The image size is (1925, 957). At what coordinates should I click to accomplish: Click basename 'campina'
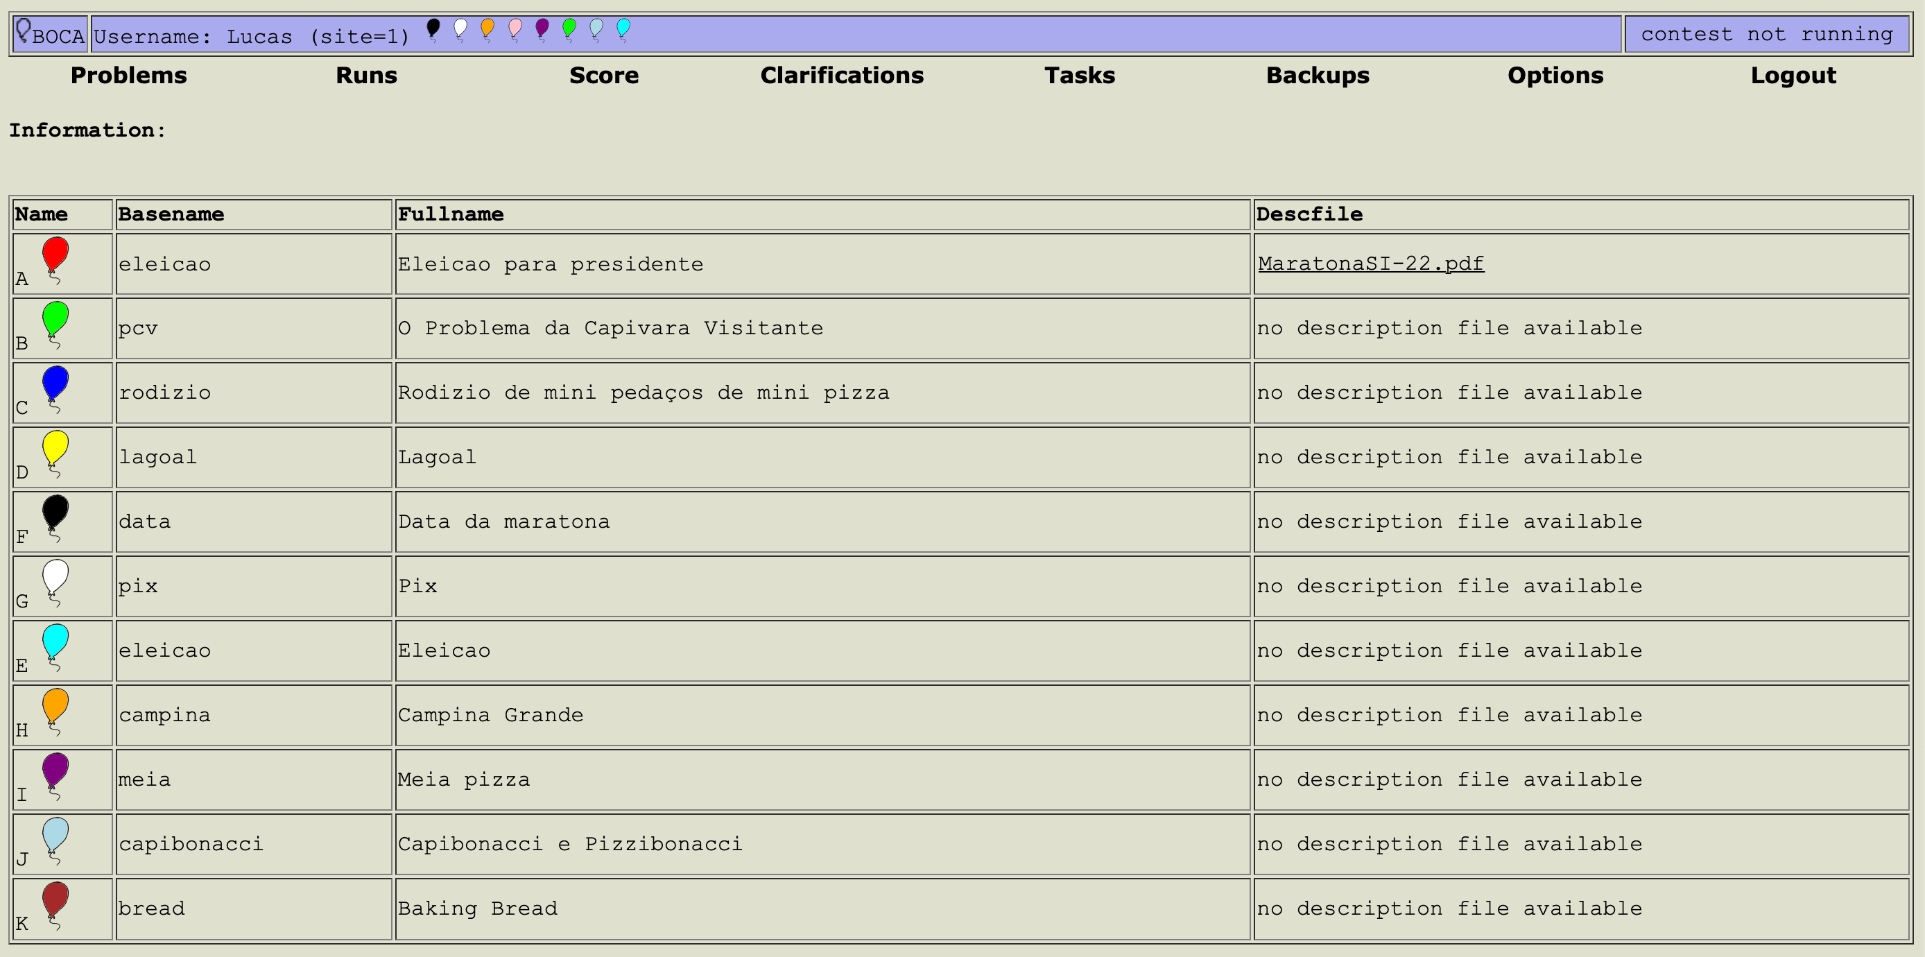[x=164, y=716]
